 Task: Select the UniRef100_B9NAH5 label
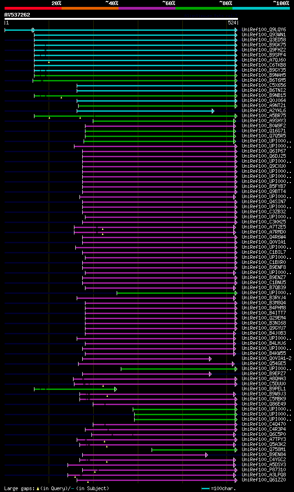264,75
